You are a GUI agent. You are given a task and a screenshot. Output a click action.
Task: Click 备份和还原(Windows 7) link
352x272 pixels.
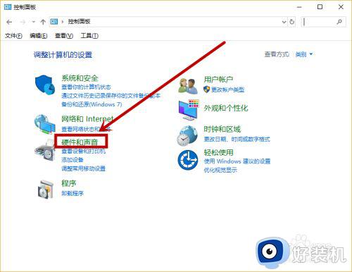click(x=92, y=104)
